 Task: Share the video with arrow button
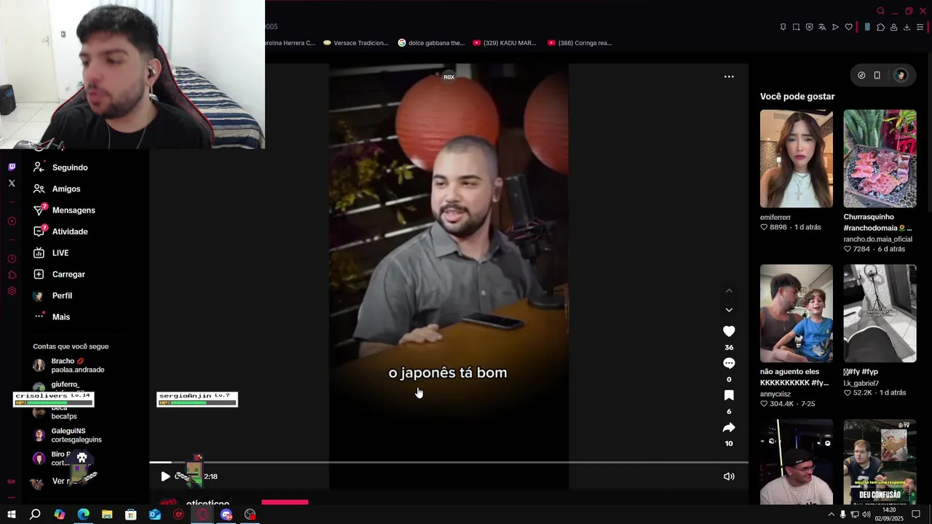pyautogui.click(x=729, y=427)
